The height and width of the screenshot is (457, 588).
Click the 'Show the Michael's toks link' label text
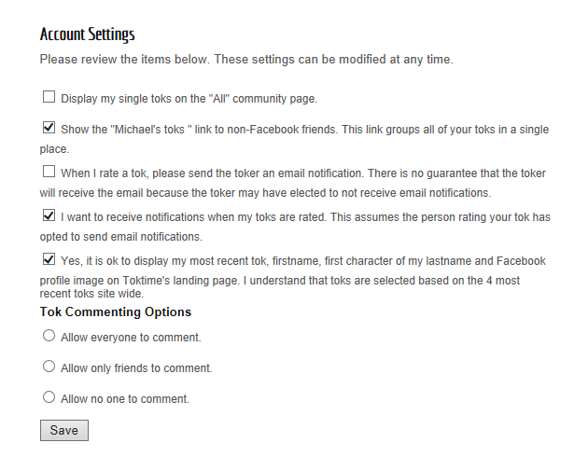[294, 139]
